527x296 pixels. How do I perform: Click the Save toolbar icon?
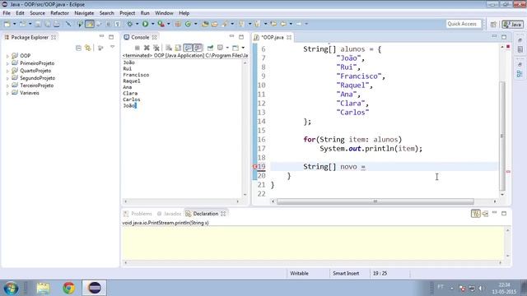[38, 24]
